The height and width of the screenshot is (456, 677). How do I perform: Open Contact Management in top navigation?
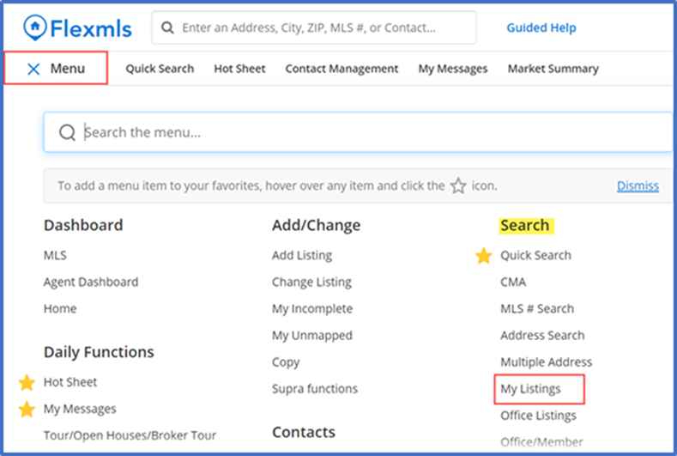coord(342,69)
